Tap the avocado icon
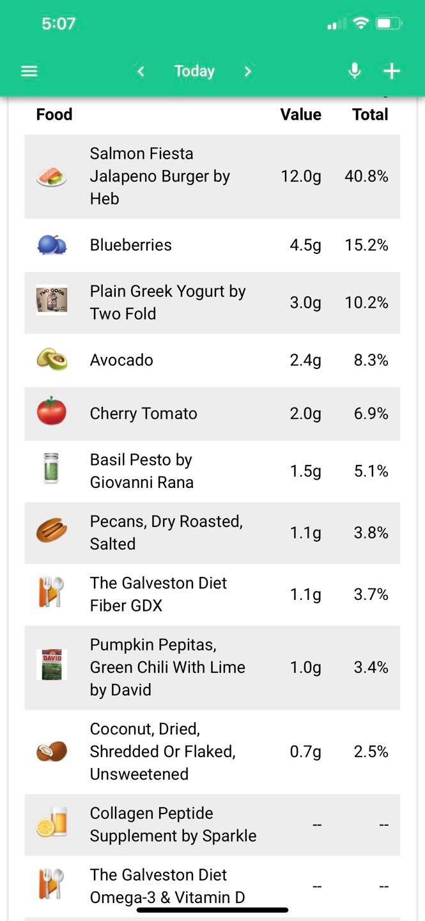 click(51, 360)
